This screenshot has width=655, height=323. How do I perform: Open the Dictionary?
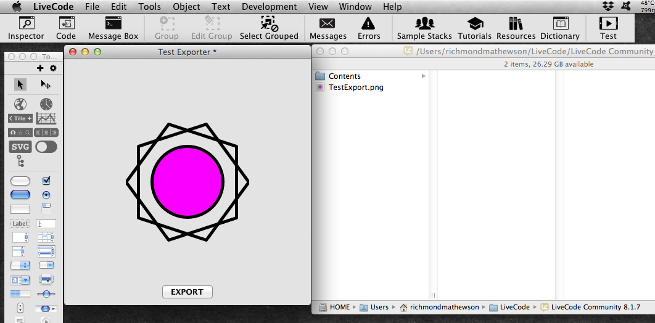559,28
